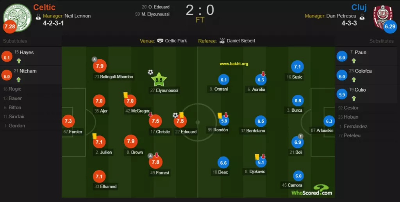Click the stadium icon next to Celtic Park

click(160, 41)
